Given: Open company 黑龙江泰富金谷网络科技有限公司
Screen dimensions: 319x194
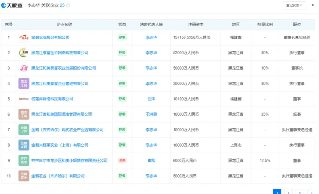Looking at the screenshot, I should point(60,53).
